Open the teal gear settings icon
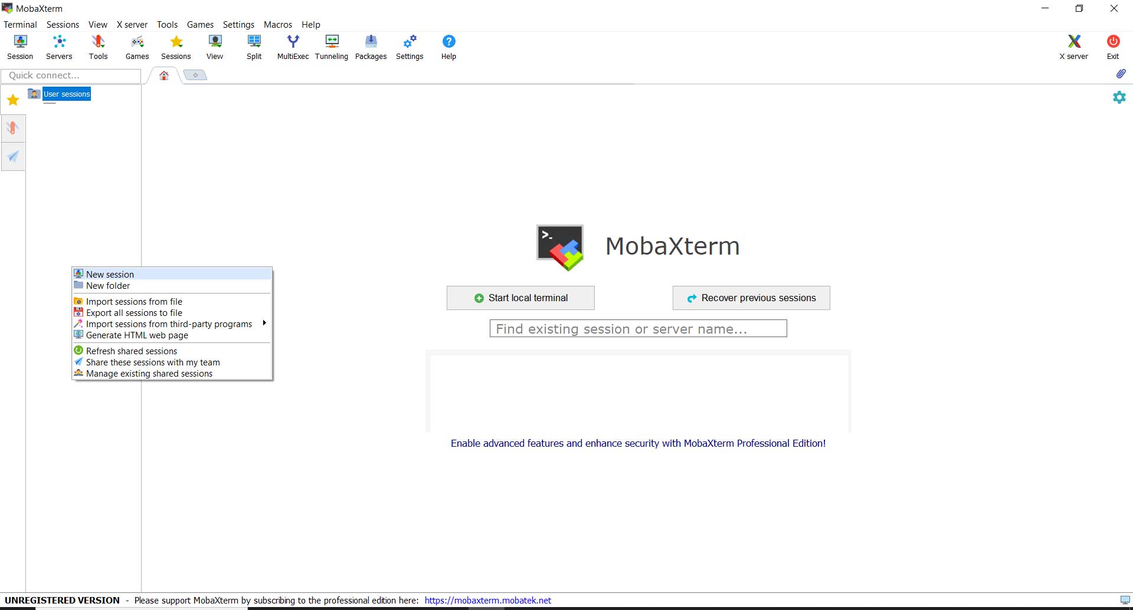Viewport: 1133px width, 610px height. pyautogui.click(x=1119, y=97)
